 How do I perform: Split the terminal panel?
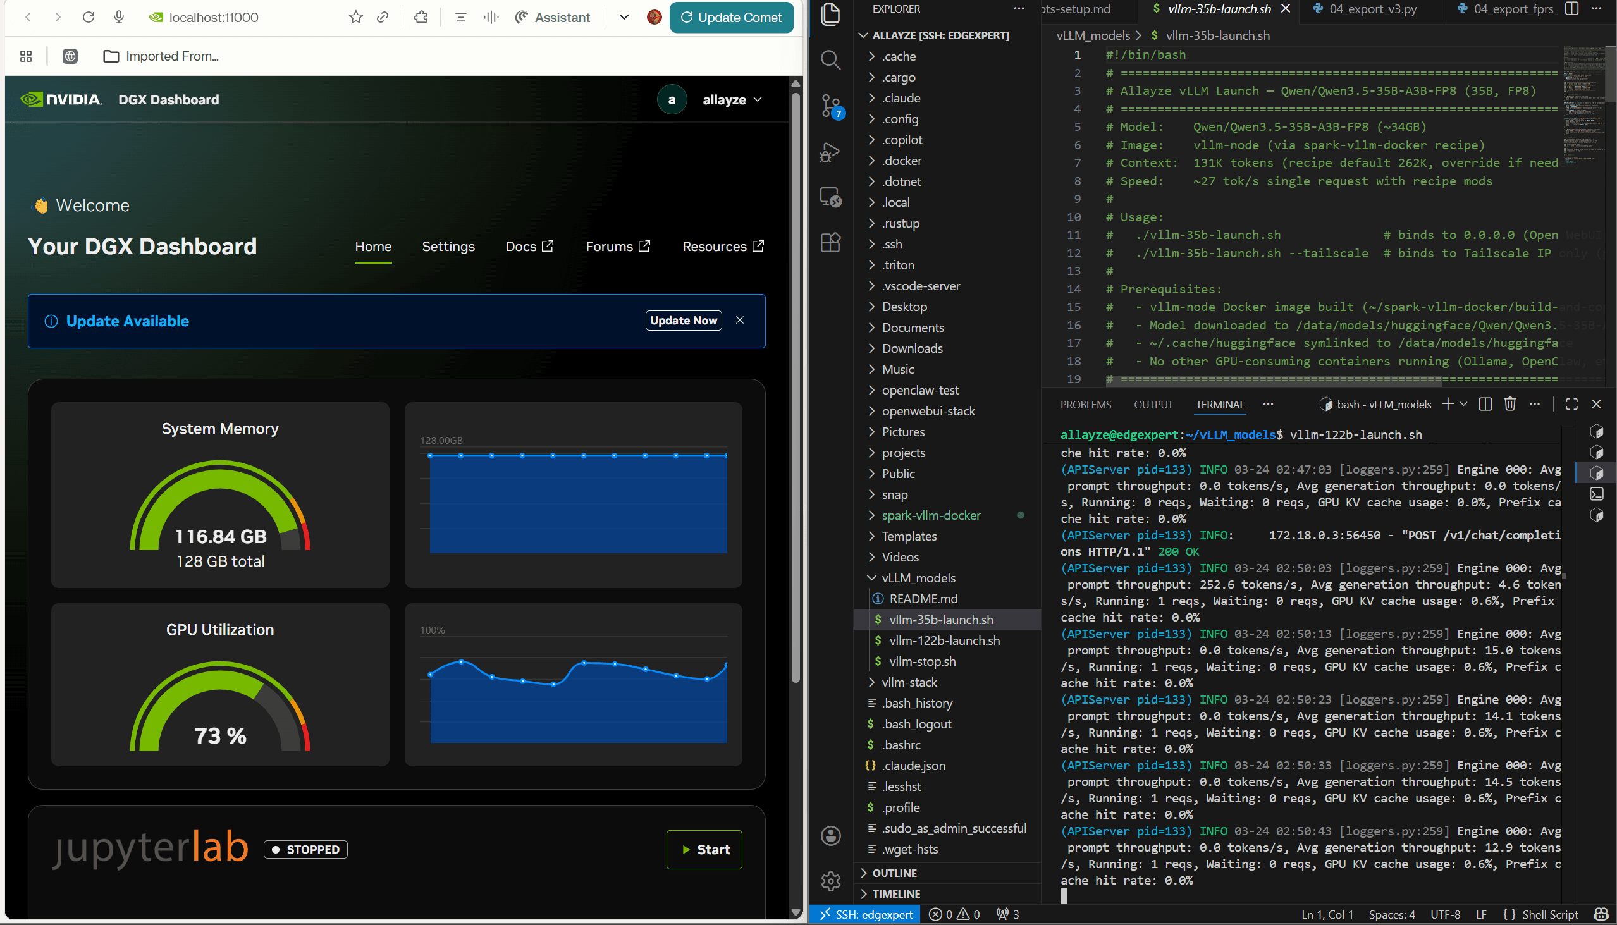[x=1485, y=404]
